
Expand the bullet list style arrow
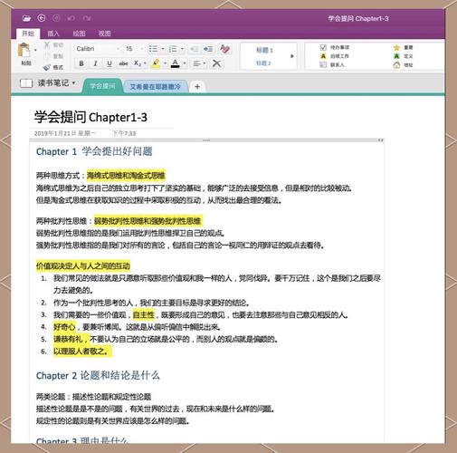[x=163, y=49]
